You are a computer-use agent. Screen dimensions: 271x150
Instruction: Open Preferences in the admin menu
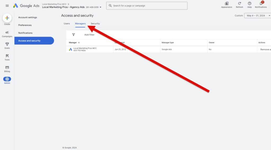point(25,25)
